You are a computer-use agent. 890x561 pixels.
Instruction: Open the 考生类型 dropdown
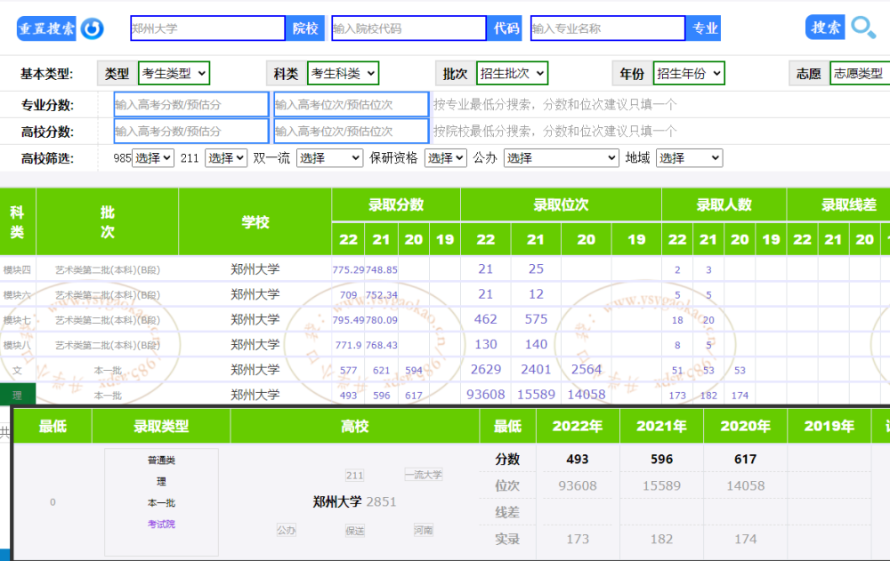coord(174,73)
